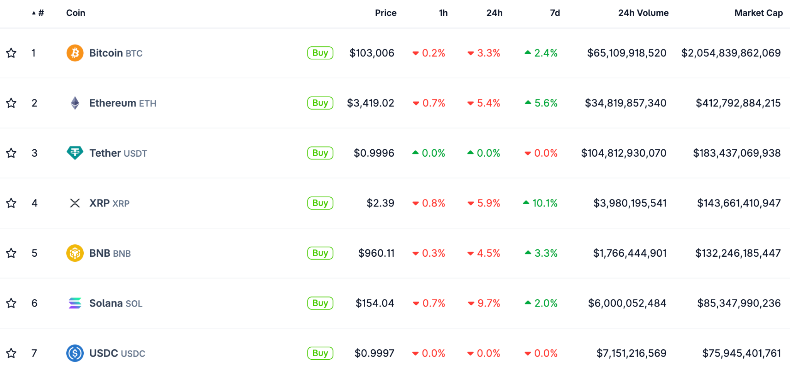Star the USDC row
The image size is (790, 369).
tap(12, 353)
